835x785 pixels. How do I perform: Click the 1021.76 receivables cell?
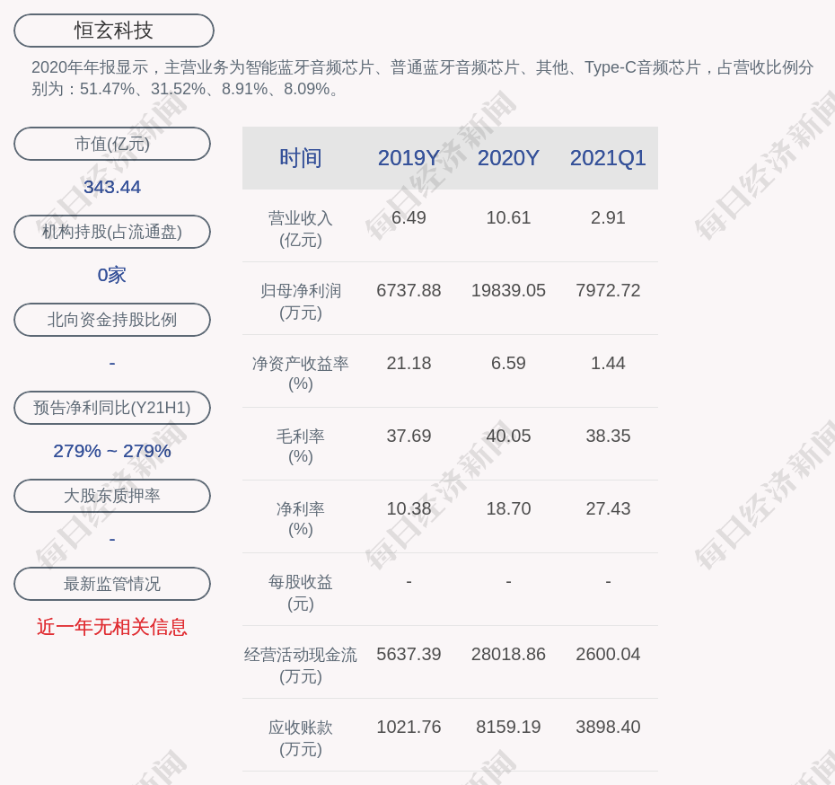409,727
